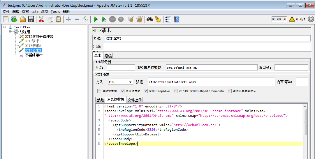Viewport: 315px width, 159px height.
Task: Click the New test plan toolbar icon
Action: pyautogui.click(x=6, y=19)
